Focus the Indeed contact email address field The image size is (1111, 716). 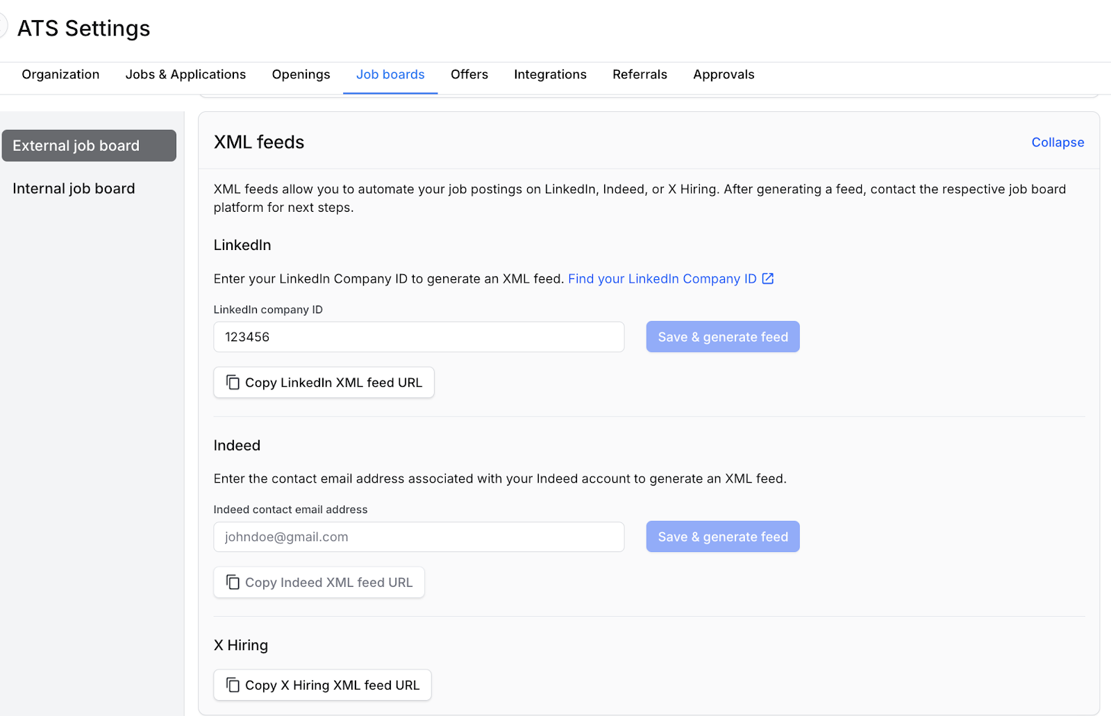point(419,537)
